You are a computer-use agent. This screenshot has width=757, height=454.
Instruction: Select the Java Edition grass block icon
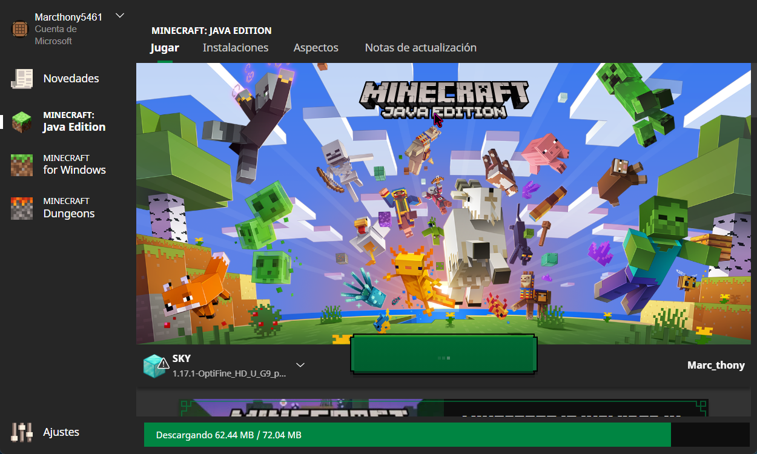click(22, 122)
